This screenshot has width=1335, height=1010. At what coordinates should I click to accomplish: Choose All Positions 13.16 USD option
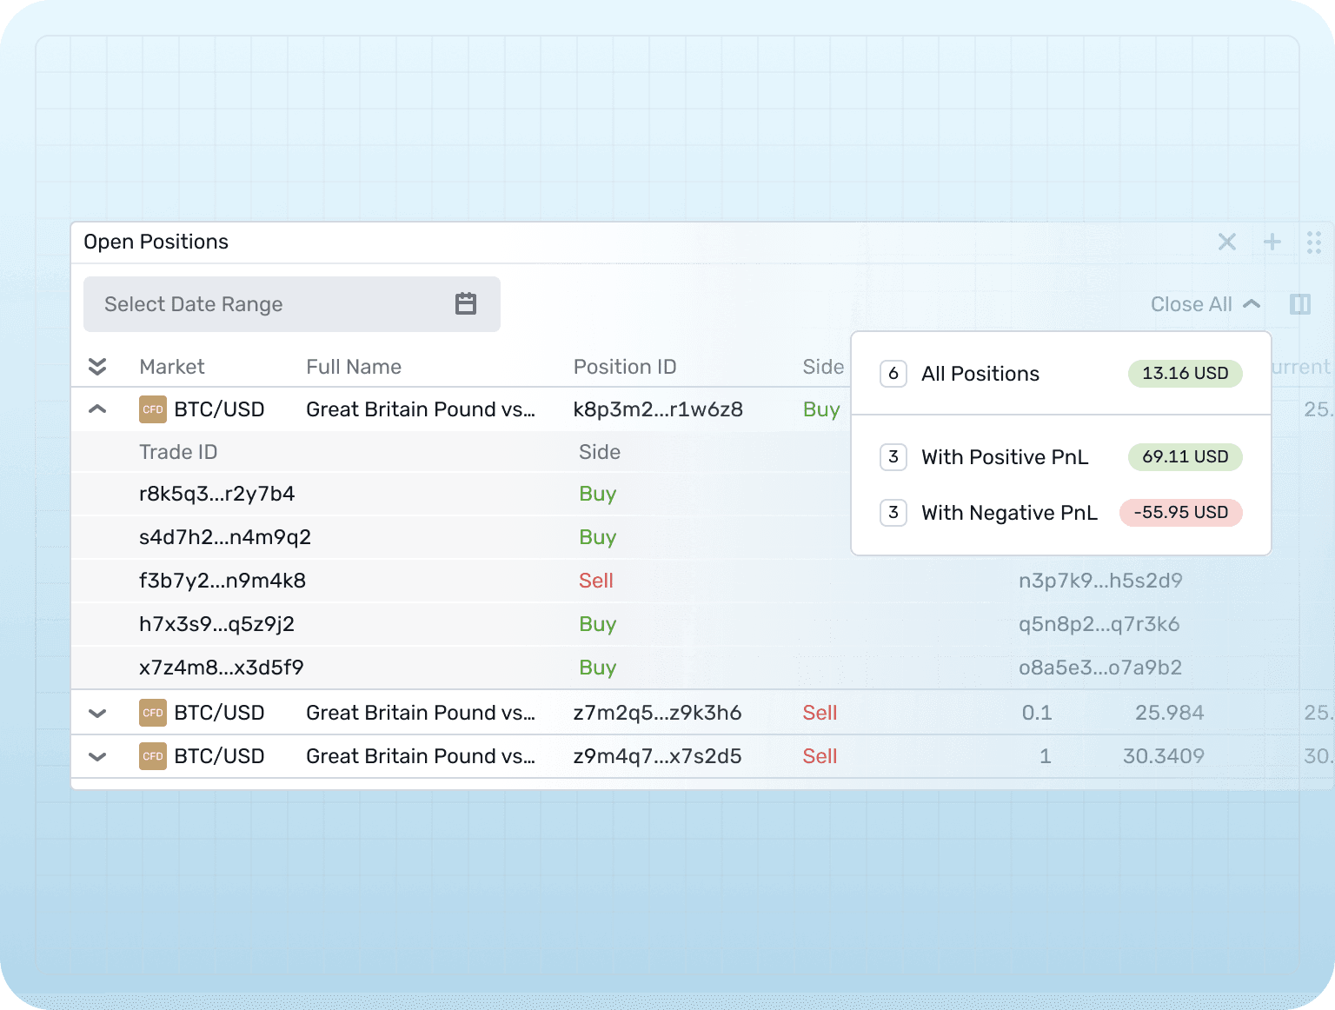point(1061,374)
